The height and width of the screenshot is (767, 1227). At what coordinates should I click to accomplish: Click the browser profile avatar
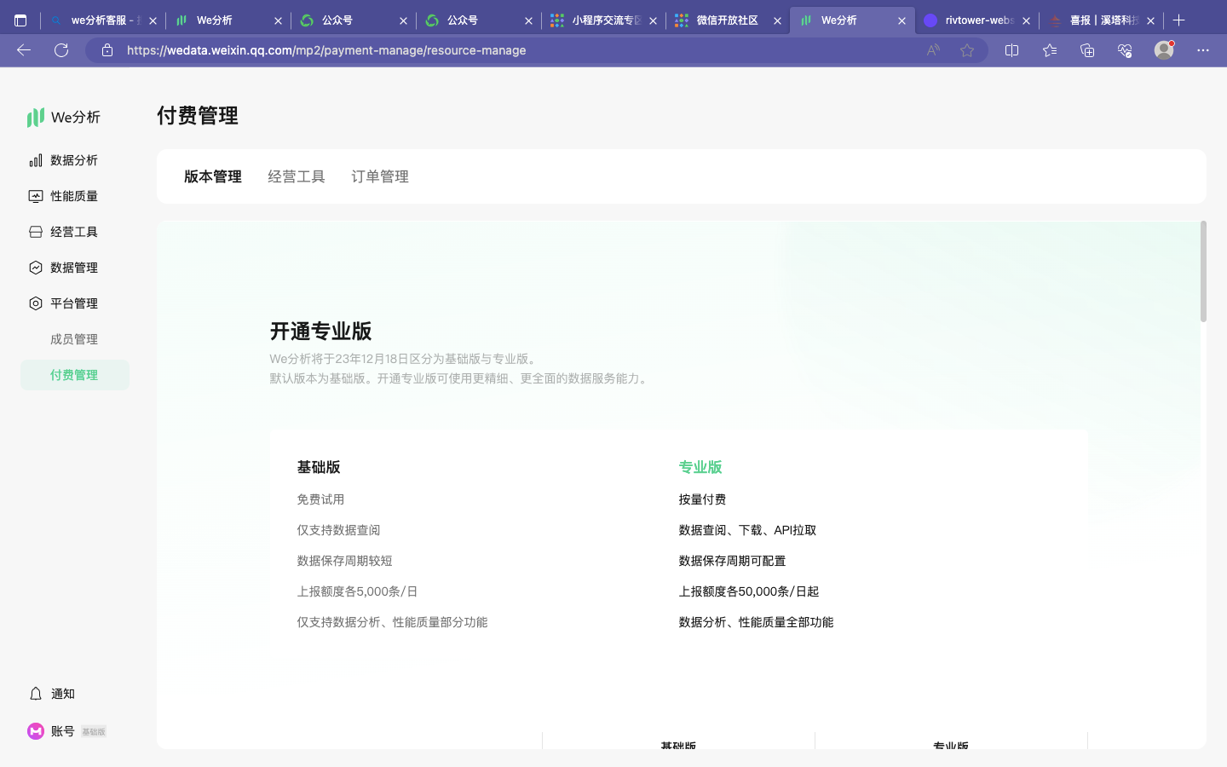pyautogui.click(x=1164, y=49)
